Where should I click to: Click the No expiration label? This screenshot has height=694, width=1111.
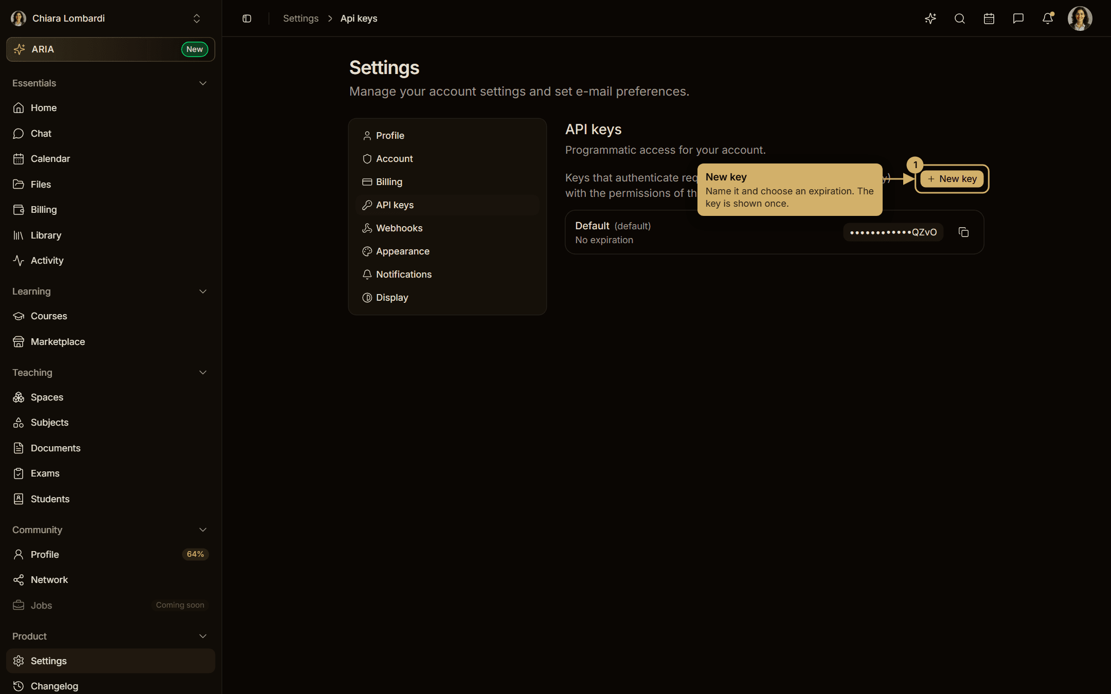[x=604, y=240]
